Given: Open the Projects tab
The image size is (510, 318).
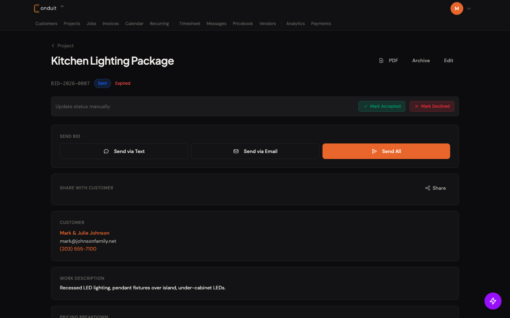Looking at the screenshot, I should (72, 24).
